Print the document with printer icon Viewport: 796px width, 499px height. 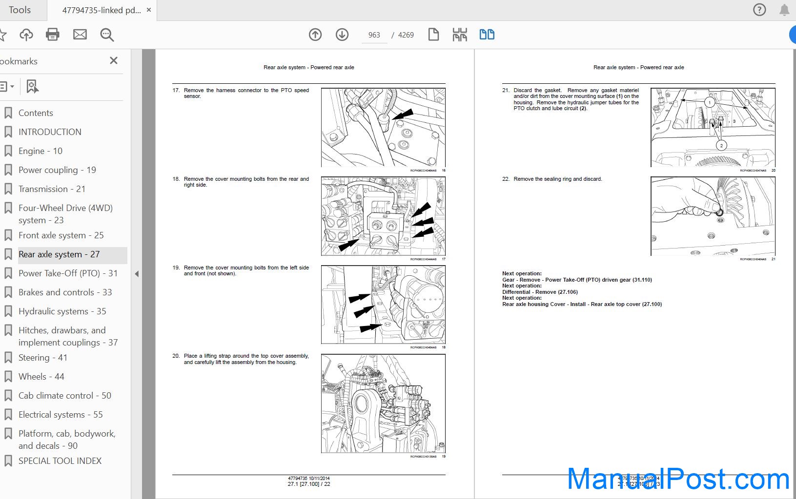[53, 35]
